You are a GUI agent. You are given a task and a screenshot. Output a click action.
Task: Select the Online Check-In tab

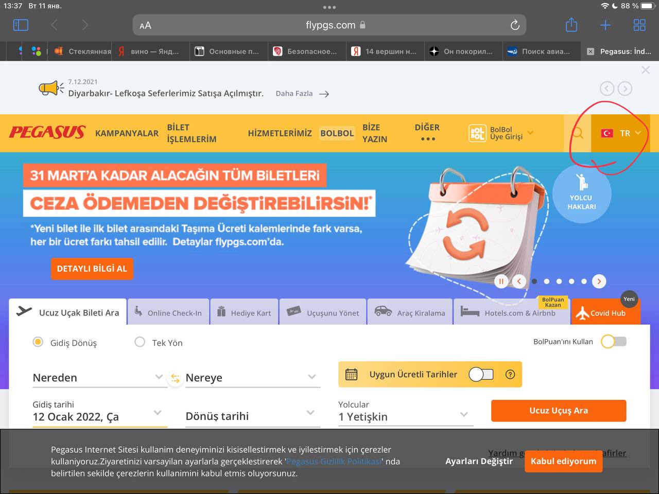[x=168, y=312]
